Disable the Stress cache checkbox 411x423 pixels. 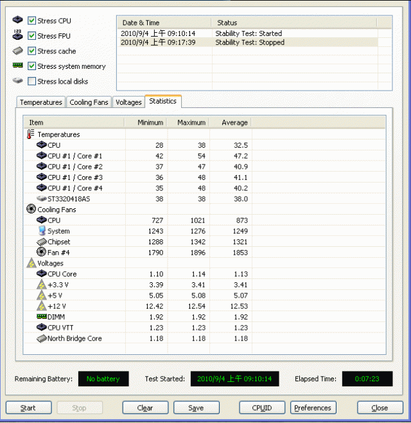click(32, 51)
